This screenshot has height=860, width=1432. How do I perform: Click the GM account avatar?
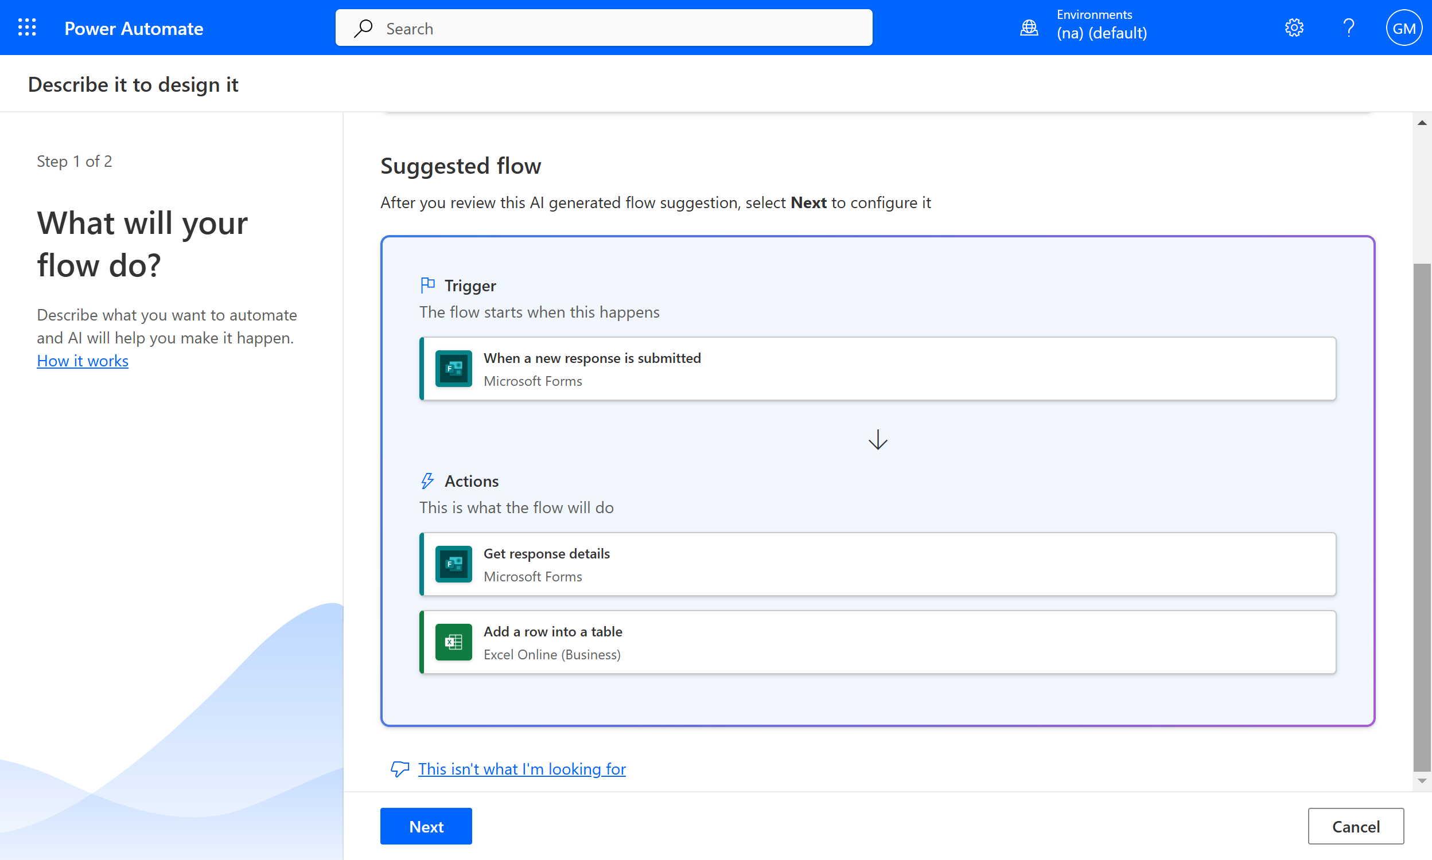[x=1403, y=28]
